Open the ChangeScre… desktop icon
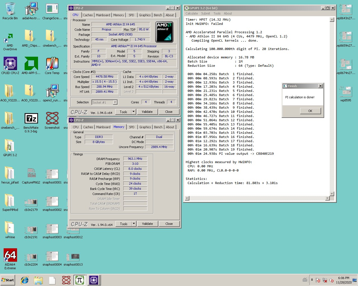The height and width of the screenshot is (286, 358). [52, 11]
